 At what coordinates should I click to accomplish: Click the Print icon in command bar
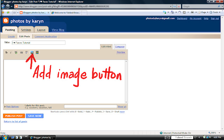pyautogui.click(x=192, y=12)
